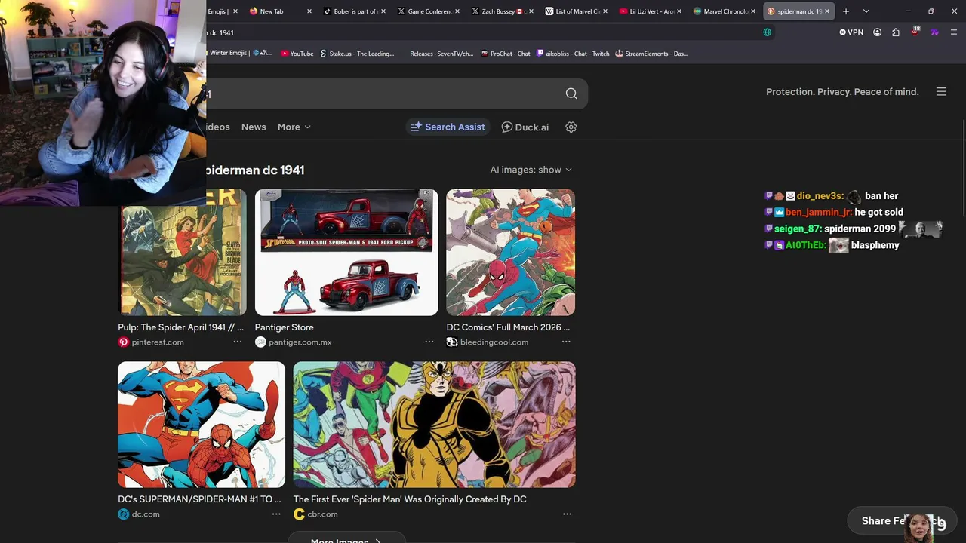Click the DC favicon next to dc.com
Viewport: 966px width, 543px height.
pyautogui.click(x=124, y=514)
